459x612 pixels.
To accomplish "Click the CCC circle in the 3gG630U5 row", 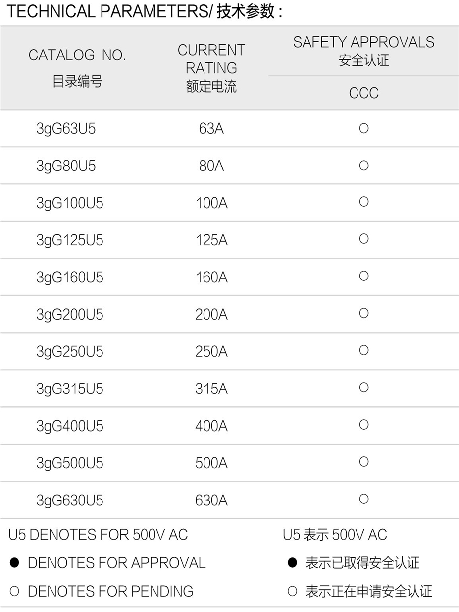I will tap(363, 499).
